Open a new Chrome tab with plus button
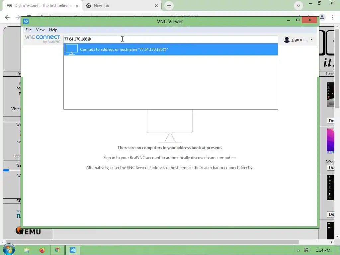The height and width of the screenshot is (255, 340). tap(169, 6)
